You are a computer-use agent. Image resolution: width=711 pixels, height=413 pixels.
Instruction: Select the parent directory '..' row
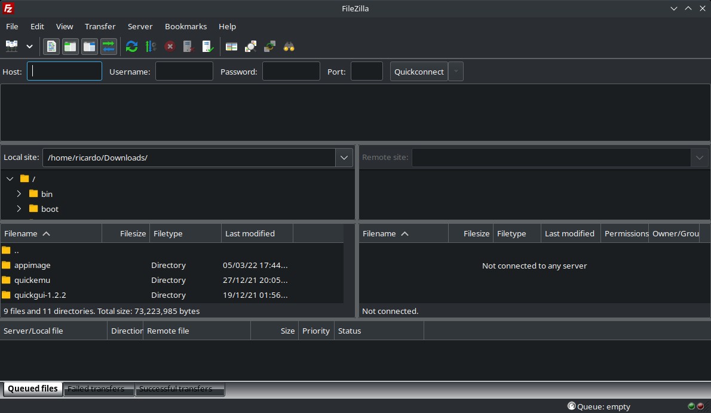pyautogui.click(x=172, y=251)
